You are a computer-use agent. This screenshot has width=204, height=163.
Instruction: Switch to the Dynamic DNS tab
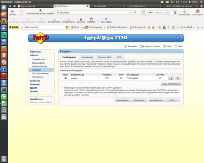(105, 57)
